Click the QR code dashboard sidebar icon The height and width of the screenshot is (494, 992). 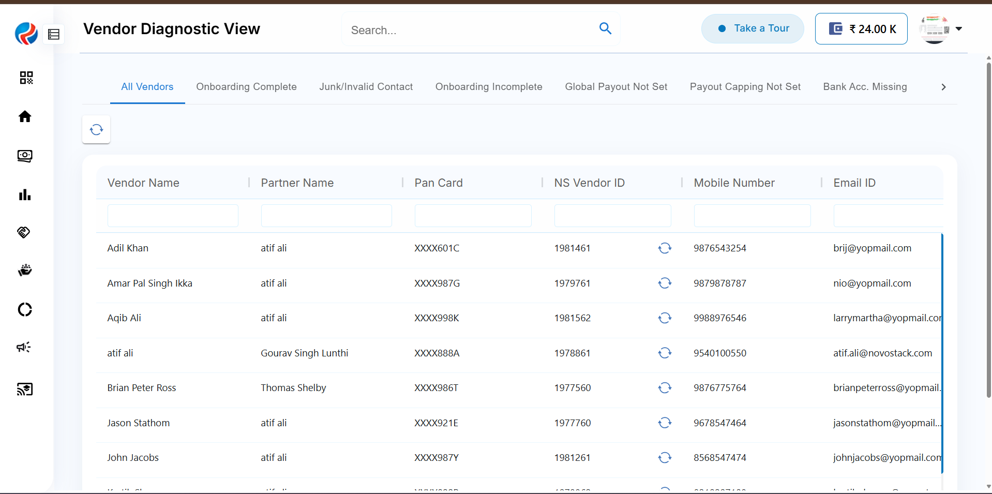[26, 78]
